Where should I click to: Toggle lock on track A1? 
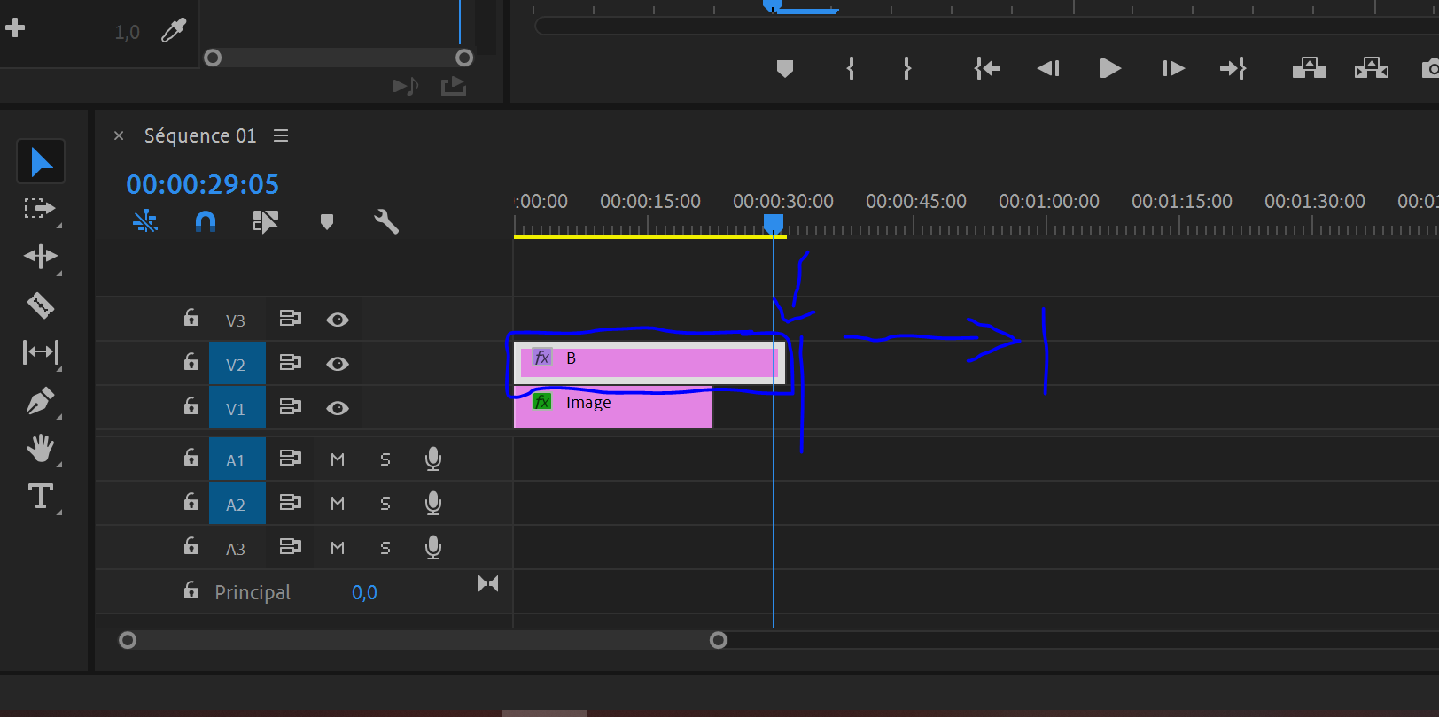(x=191, y=458)
